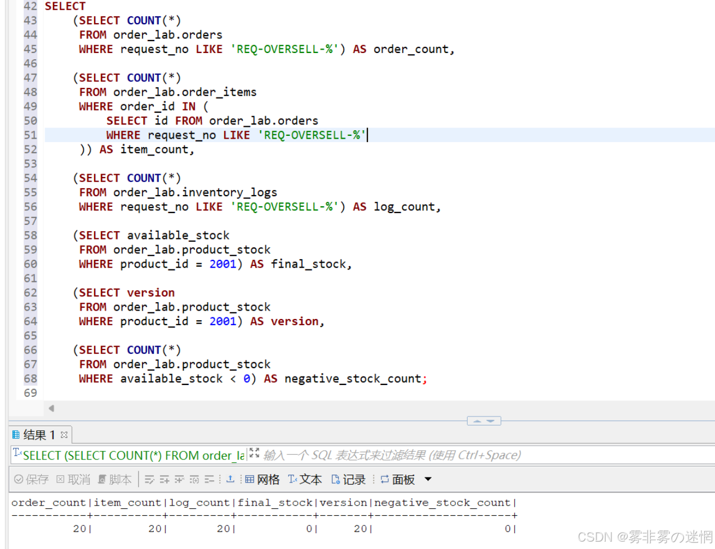Click line number 42 in the gutter
This screenshot has width=715, height=549.
pyautogui.click(x=30, y=6)
